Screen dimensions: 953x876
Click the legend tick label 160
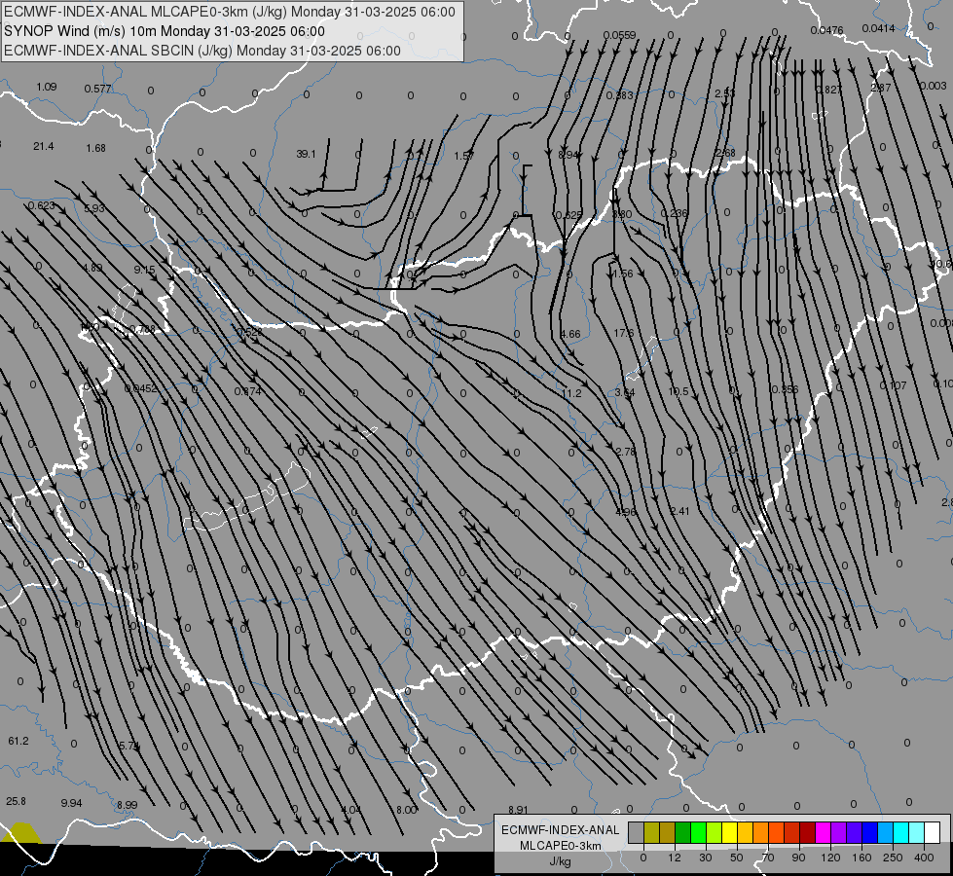[x=861, y=858]
